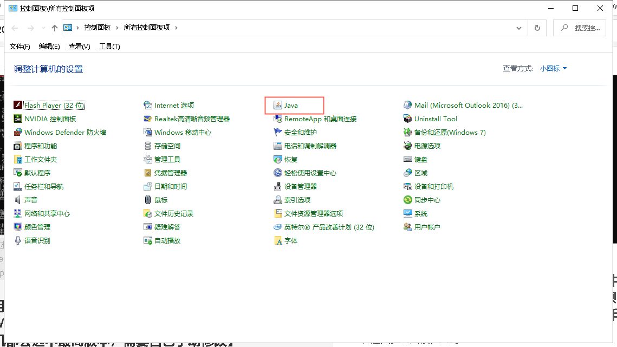Open the 区域 link
Image resolution: width=617 pixels, height=347 pixels.
click(x=421, y=173)
